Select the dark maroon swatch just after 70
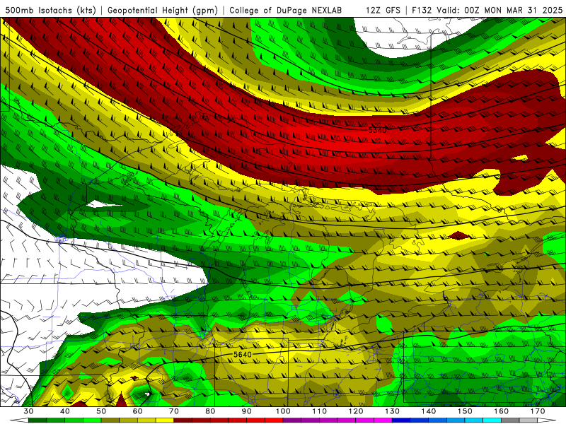 point(183,420)
